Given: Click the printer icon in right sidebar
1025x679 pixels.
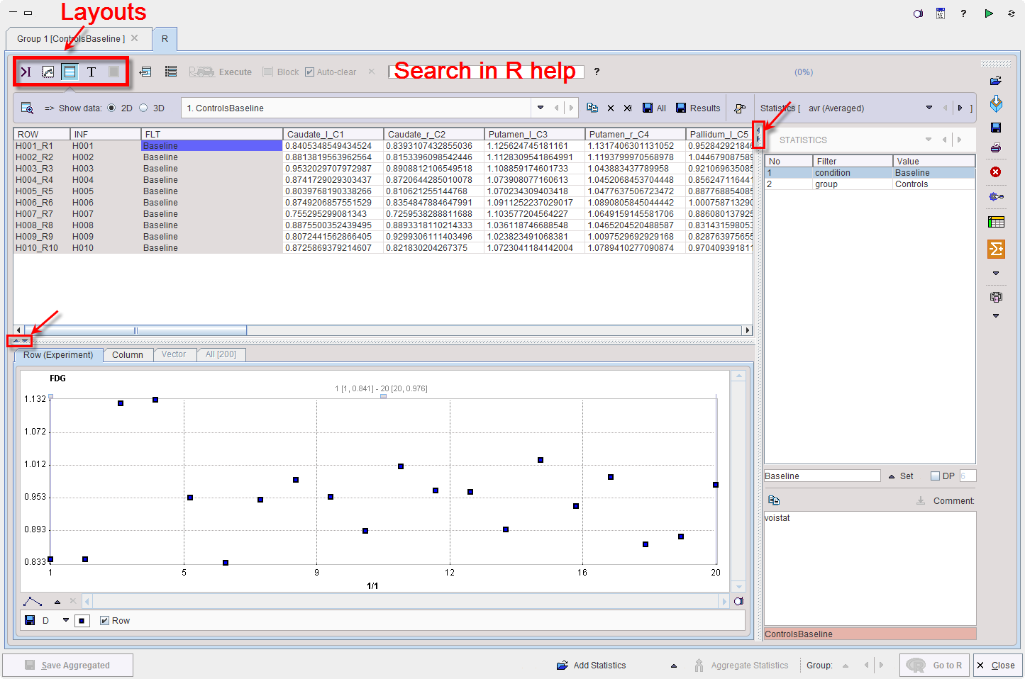Looking at the screenshot, I should click(x=996, y=148).
